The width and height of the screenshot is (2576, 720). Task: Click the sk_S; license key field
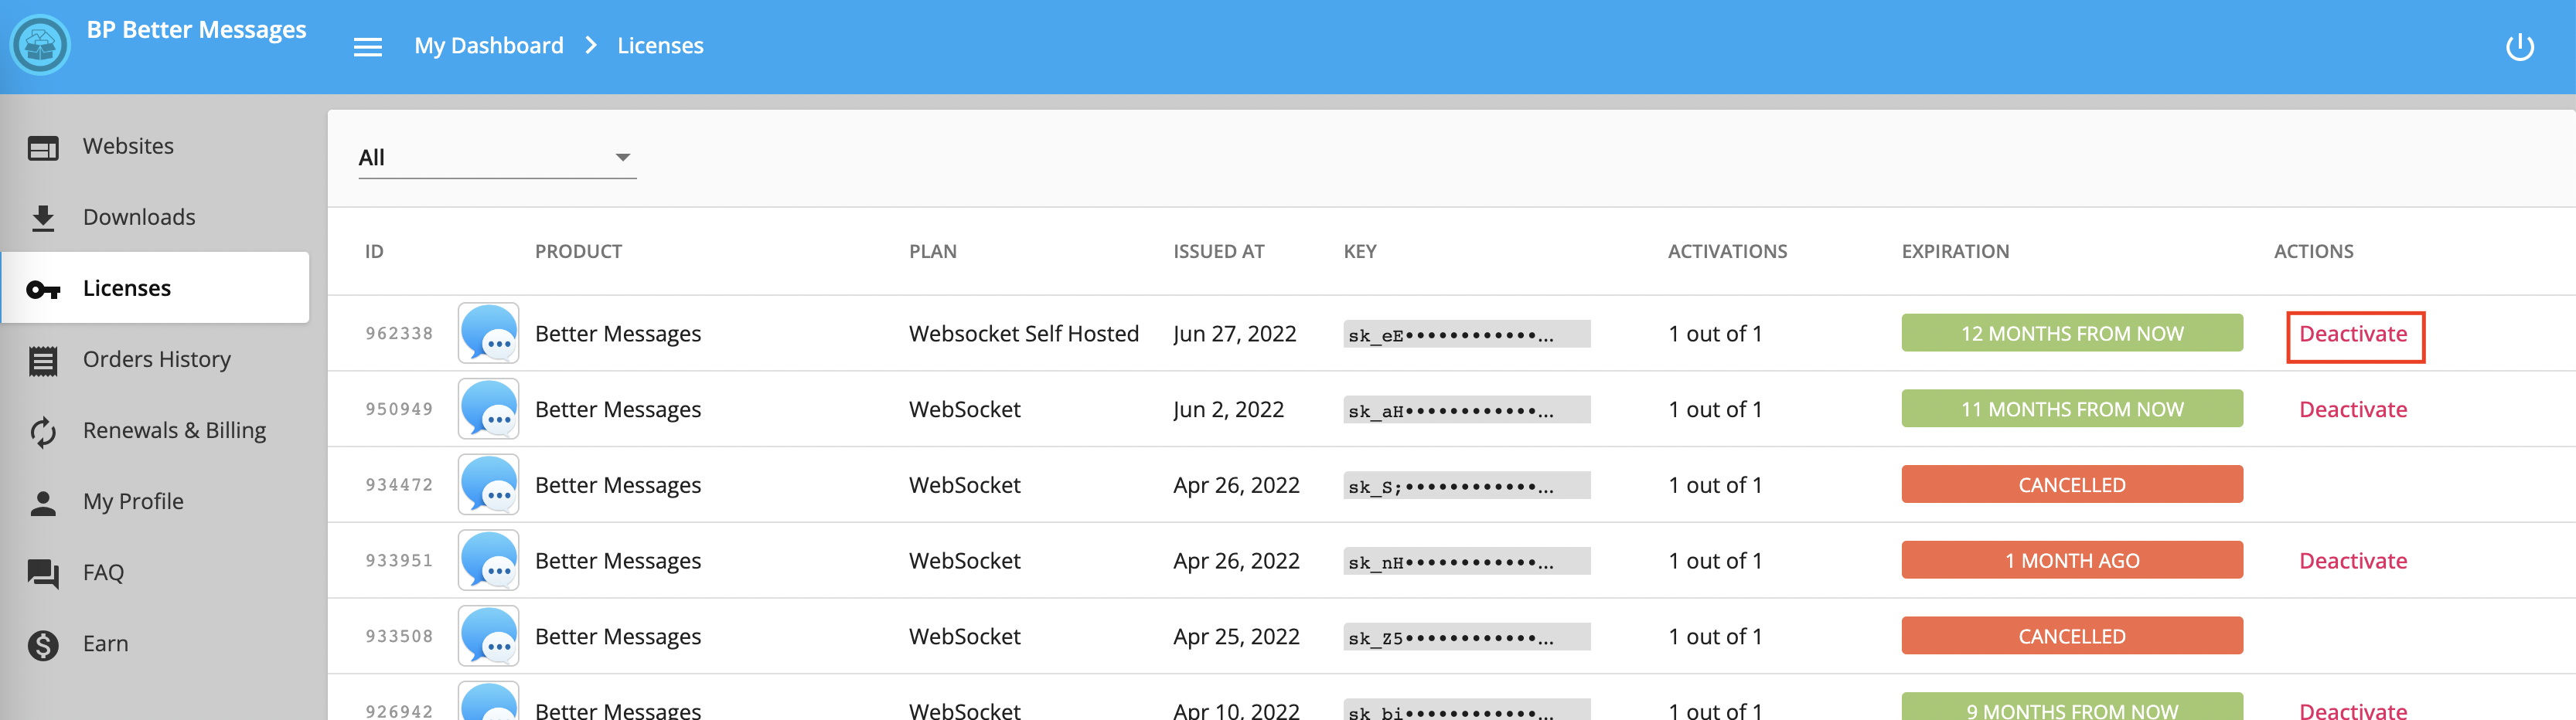(1466, 487)
